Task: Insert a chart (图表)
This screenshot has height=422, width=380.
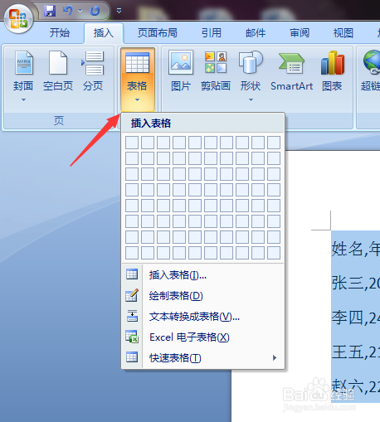Action: [x=332, y=71]
